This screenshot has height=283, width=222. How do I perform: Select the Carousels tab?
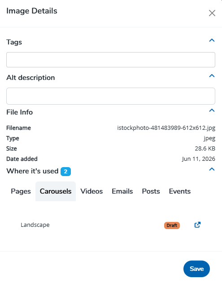click(56, 191)
